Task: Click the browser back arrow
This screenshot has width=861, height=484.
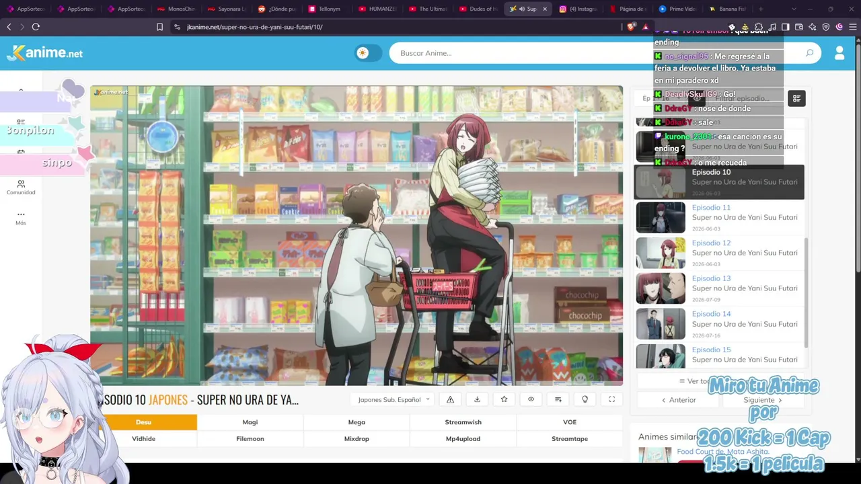Action: click(x=9, y=27)
